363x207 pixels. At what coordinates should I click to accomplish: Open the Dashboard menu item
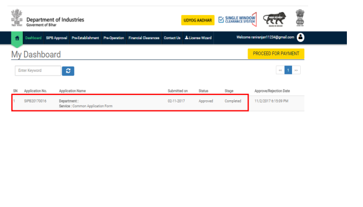[x=33, y=38]
